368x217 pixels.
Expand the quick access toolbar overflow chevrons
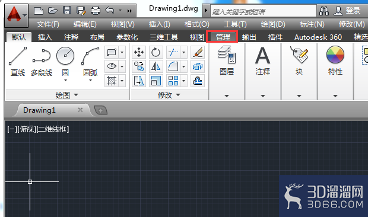[x=129, y=11]
